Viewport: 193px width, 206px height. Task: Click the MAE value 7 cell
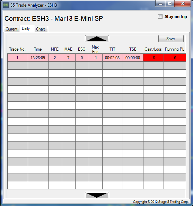[69, 58]
